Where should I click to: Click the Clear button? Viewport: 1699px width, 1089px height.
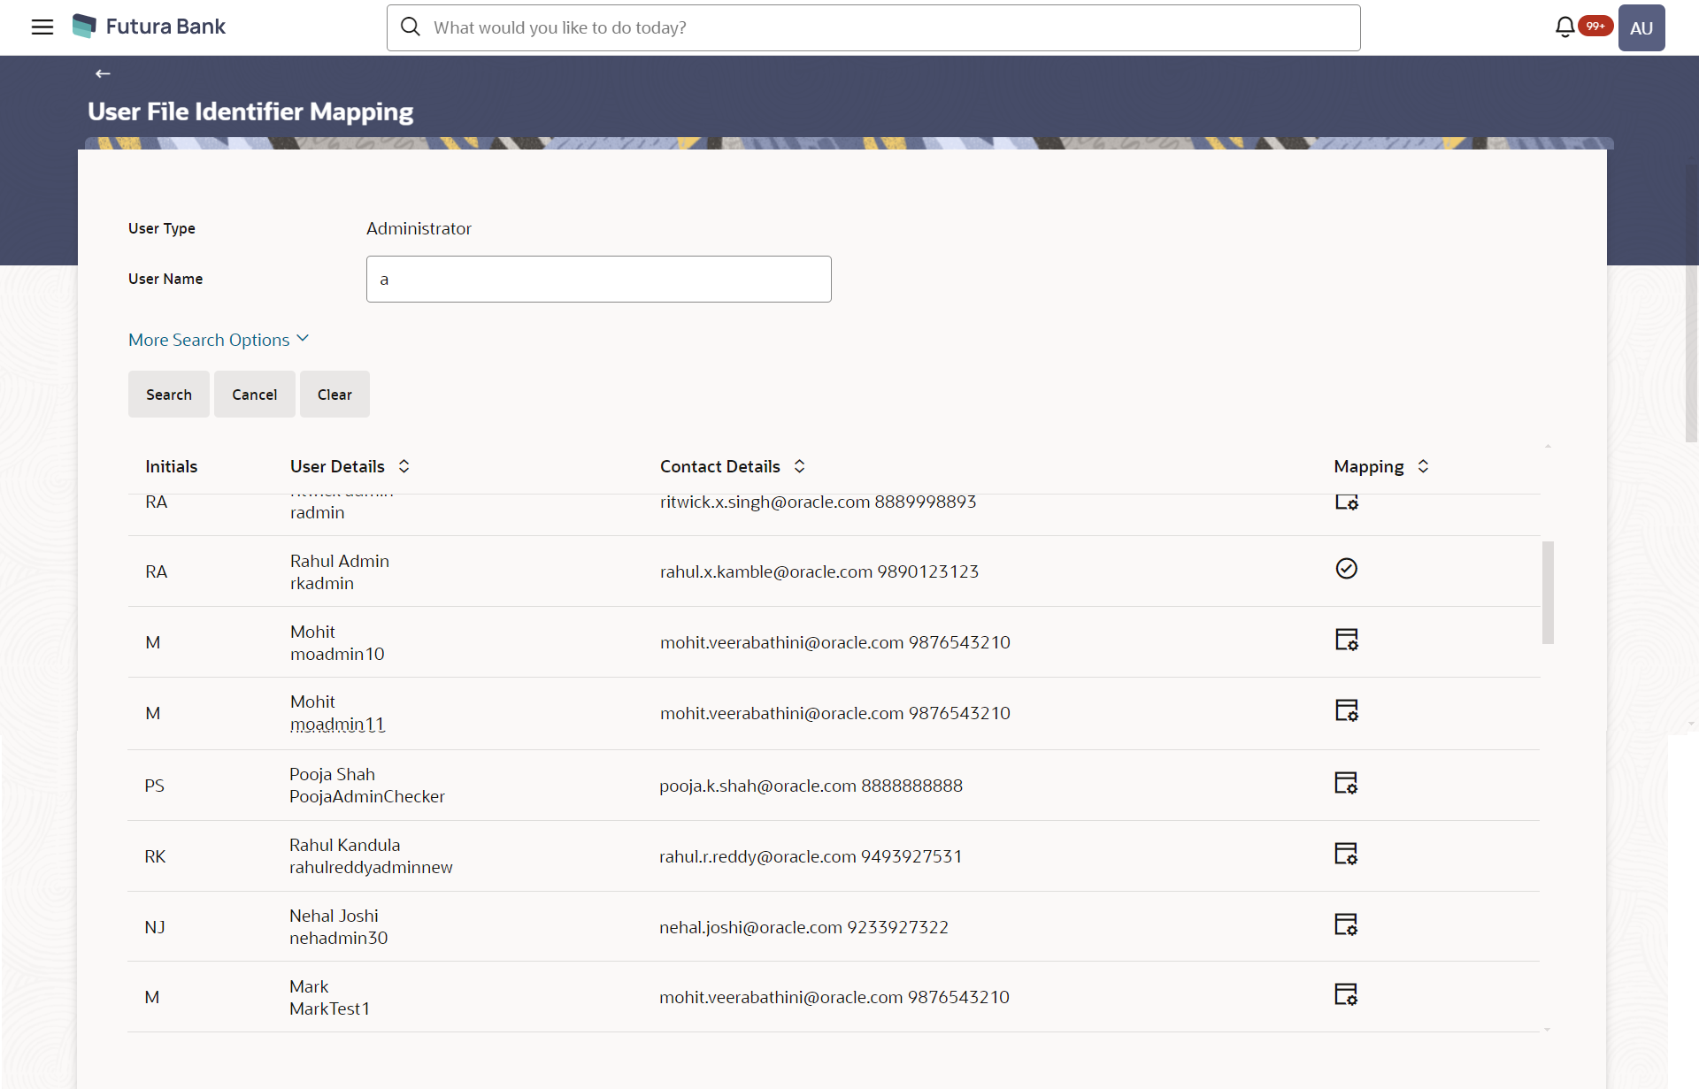pyautogui.click(x=334, y=395)
